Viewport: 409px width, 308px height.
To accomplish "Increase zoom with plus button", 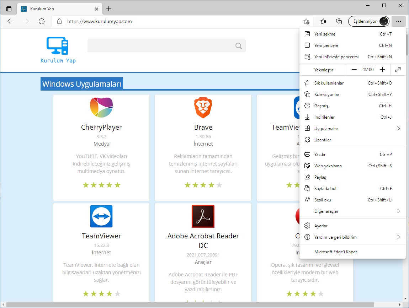I will [x=382, y=70].
